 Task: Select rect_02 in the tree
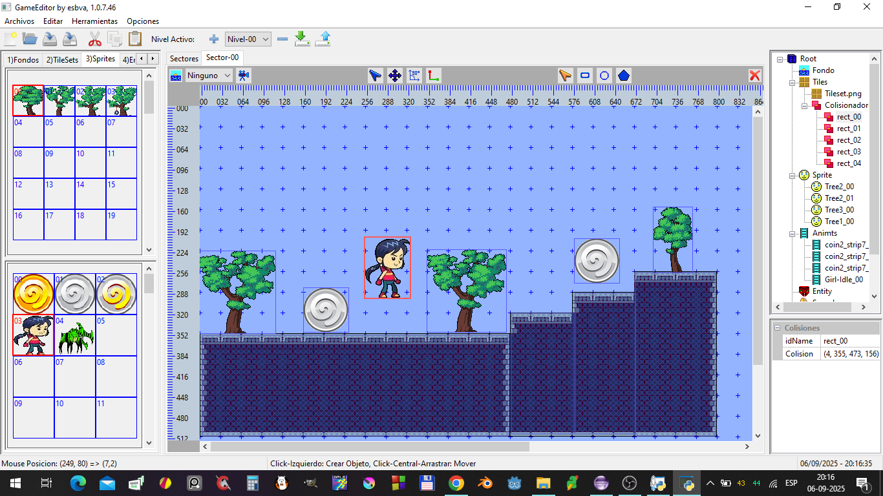tap(849, 140)
